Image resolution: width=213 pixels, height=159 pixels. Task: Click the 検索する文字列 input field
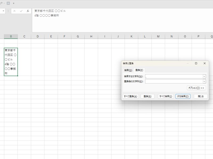click(x=174, y=76)
